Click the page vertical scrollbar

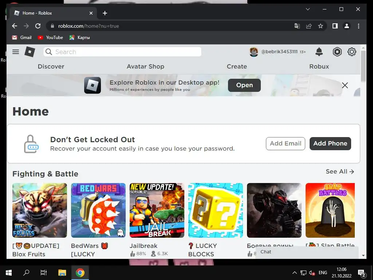coord(363,66)
